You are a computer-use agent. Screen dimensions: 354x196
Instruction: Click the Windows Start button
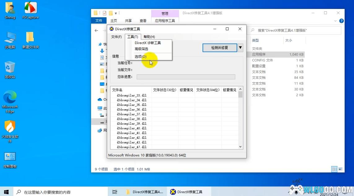coord(6,192)
